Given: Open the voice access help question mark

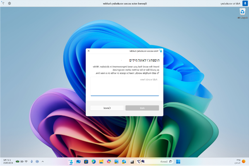Looking at the screenshot, I should point(3,3).
